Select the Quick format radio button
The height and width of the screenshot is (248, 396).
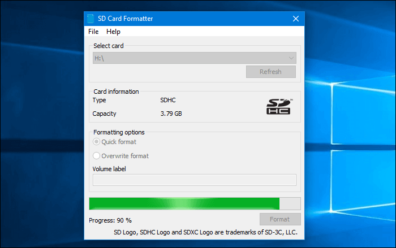pos(97,142)
